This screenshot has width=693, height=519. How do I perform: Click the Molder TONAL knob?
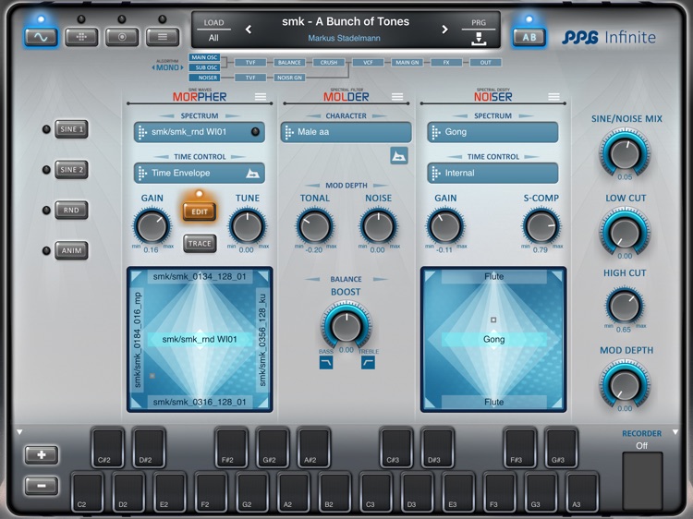click(315, 226)
